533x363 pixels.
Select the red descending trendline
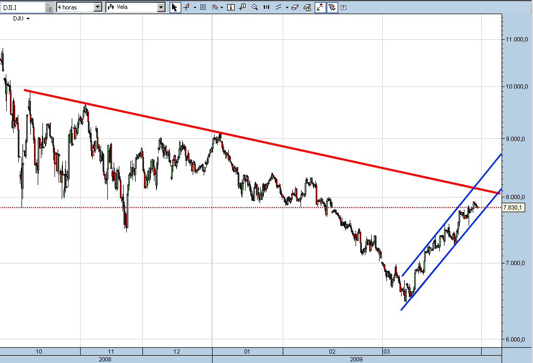pyautogui.click(x=262, y=142)
